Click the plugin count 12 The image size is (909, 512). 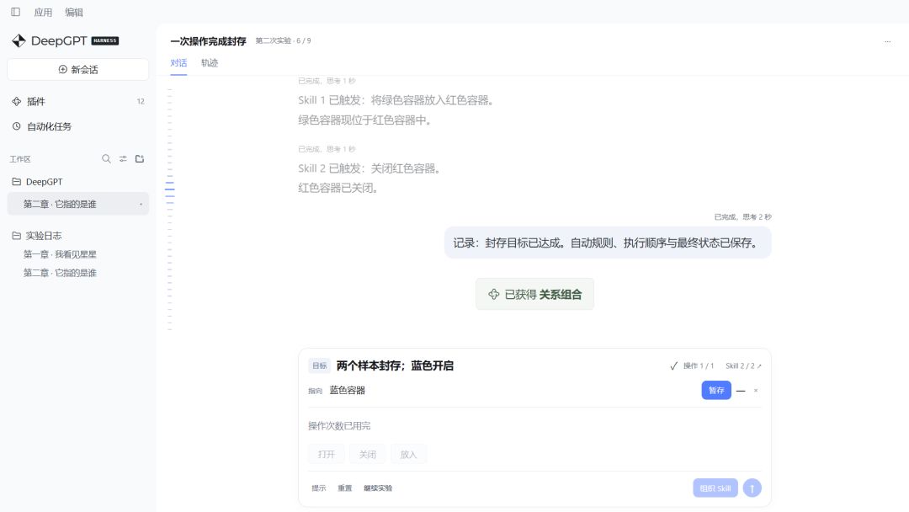click(x=141, y=101)
